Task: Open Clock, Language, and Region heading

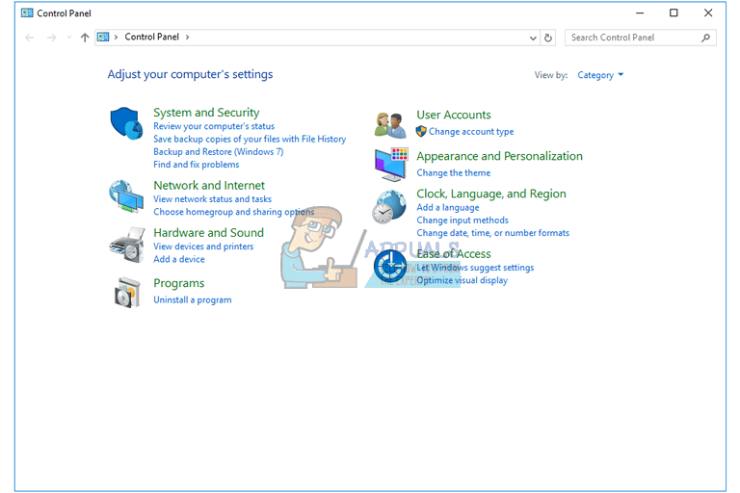Action: [490, 194]
